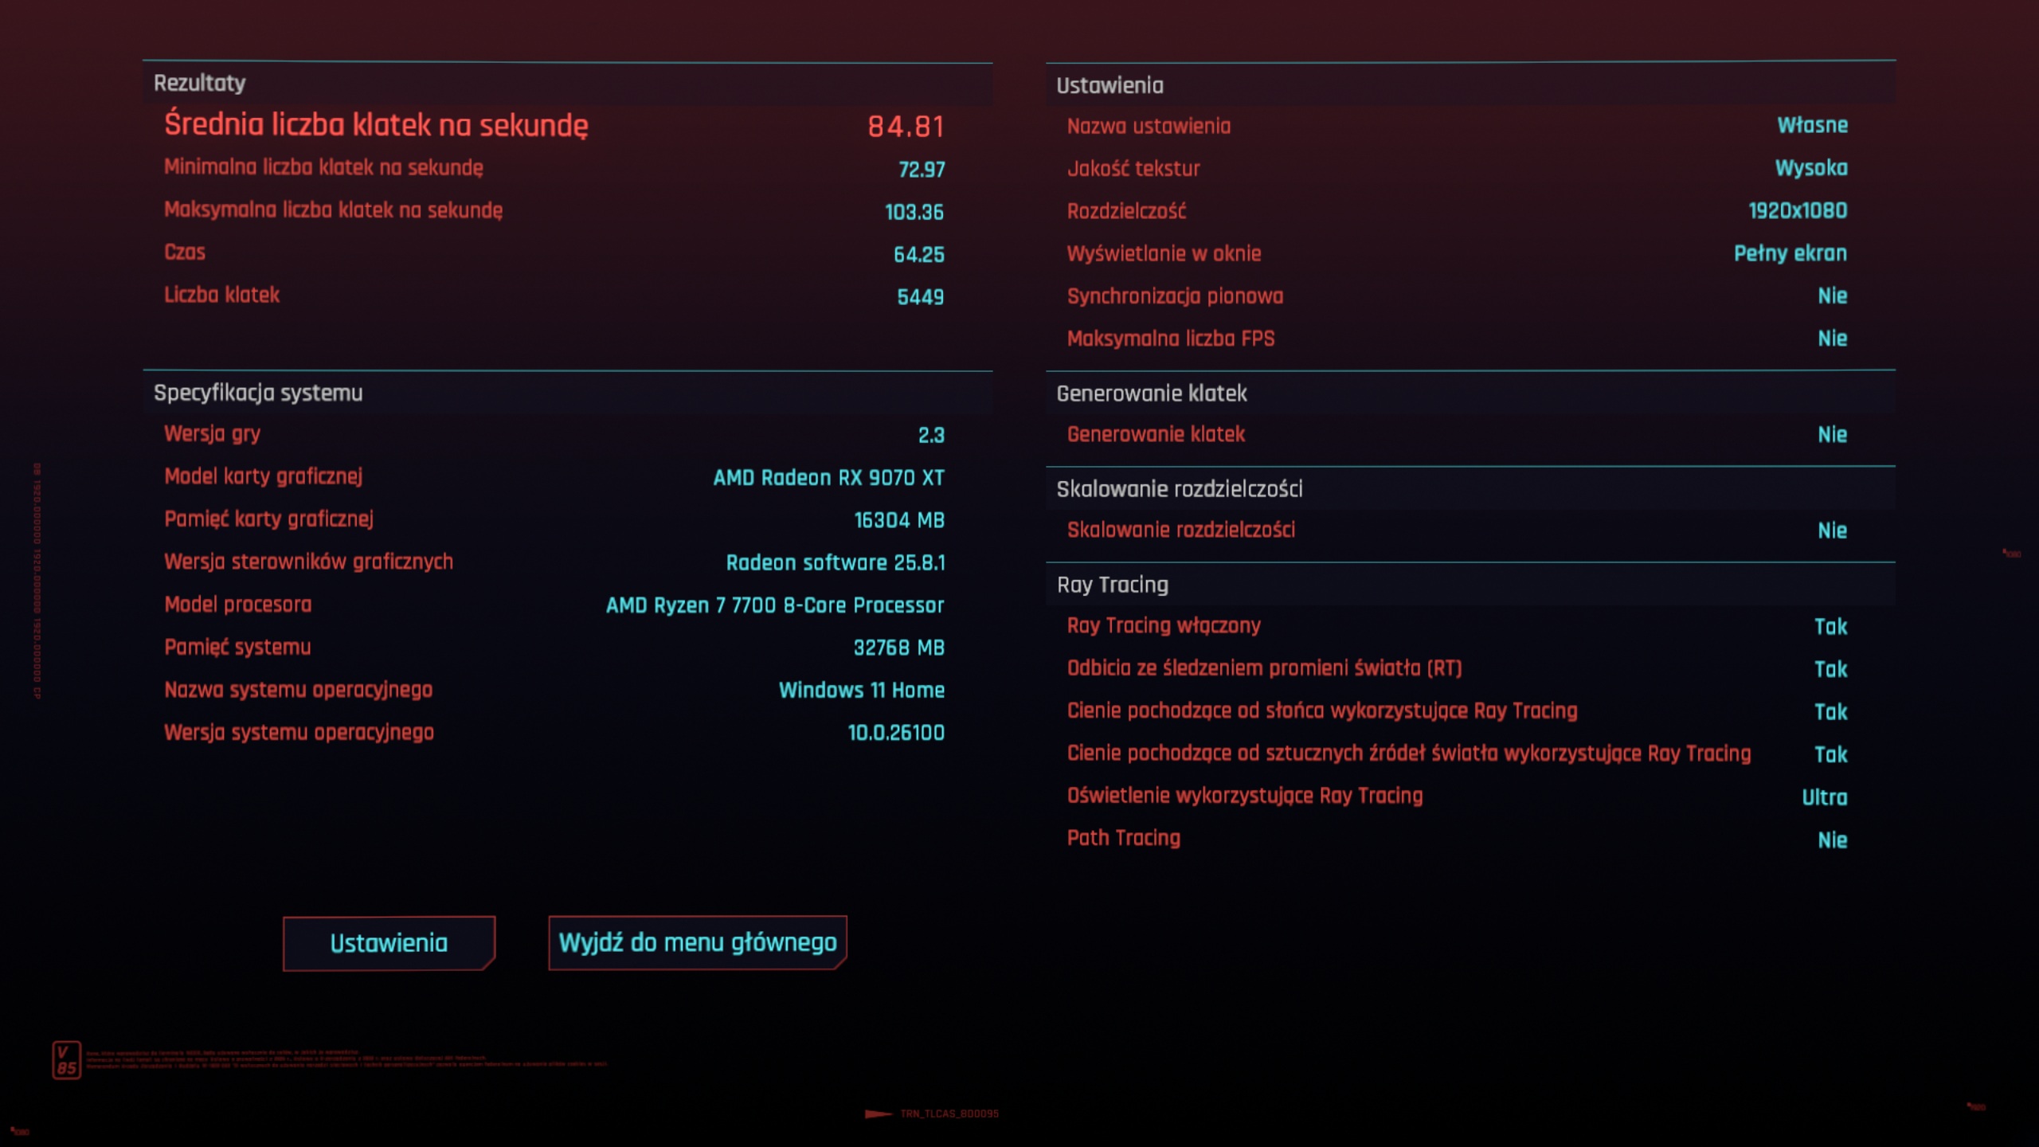Screen dimensions: 2039x1147
Task: Click Maksymalna liczba FPS value Nie
Action: [1833, 339]
